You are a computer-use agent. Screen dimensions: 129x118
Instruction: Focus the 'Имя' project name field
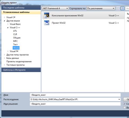[x=75, y=95]
